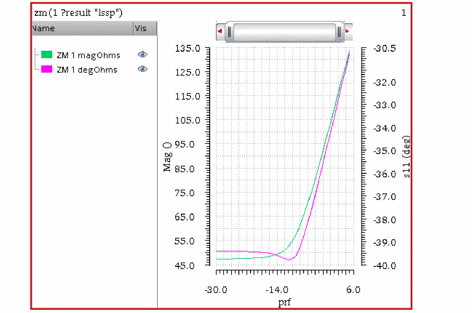
Task: Click the right red arrow of zoom slider
Action: (348, 31)
